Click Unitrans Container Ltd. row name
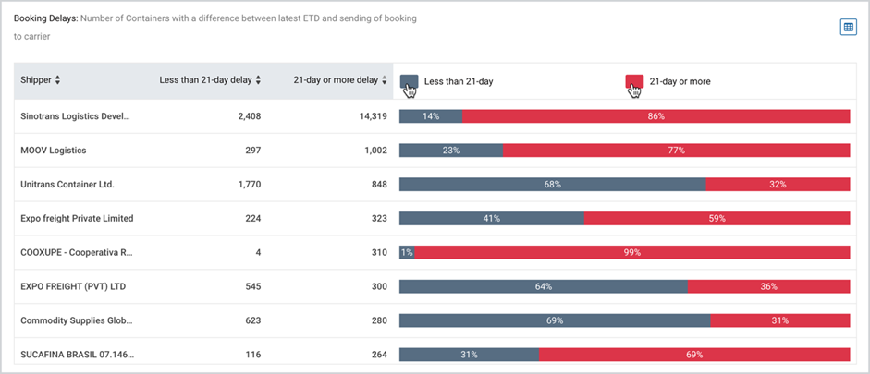Screen dimensions: 870x374 67,185
